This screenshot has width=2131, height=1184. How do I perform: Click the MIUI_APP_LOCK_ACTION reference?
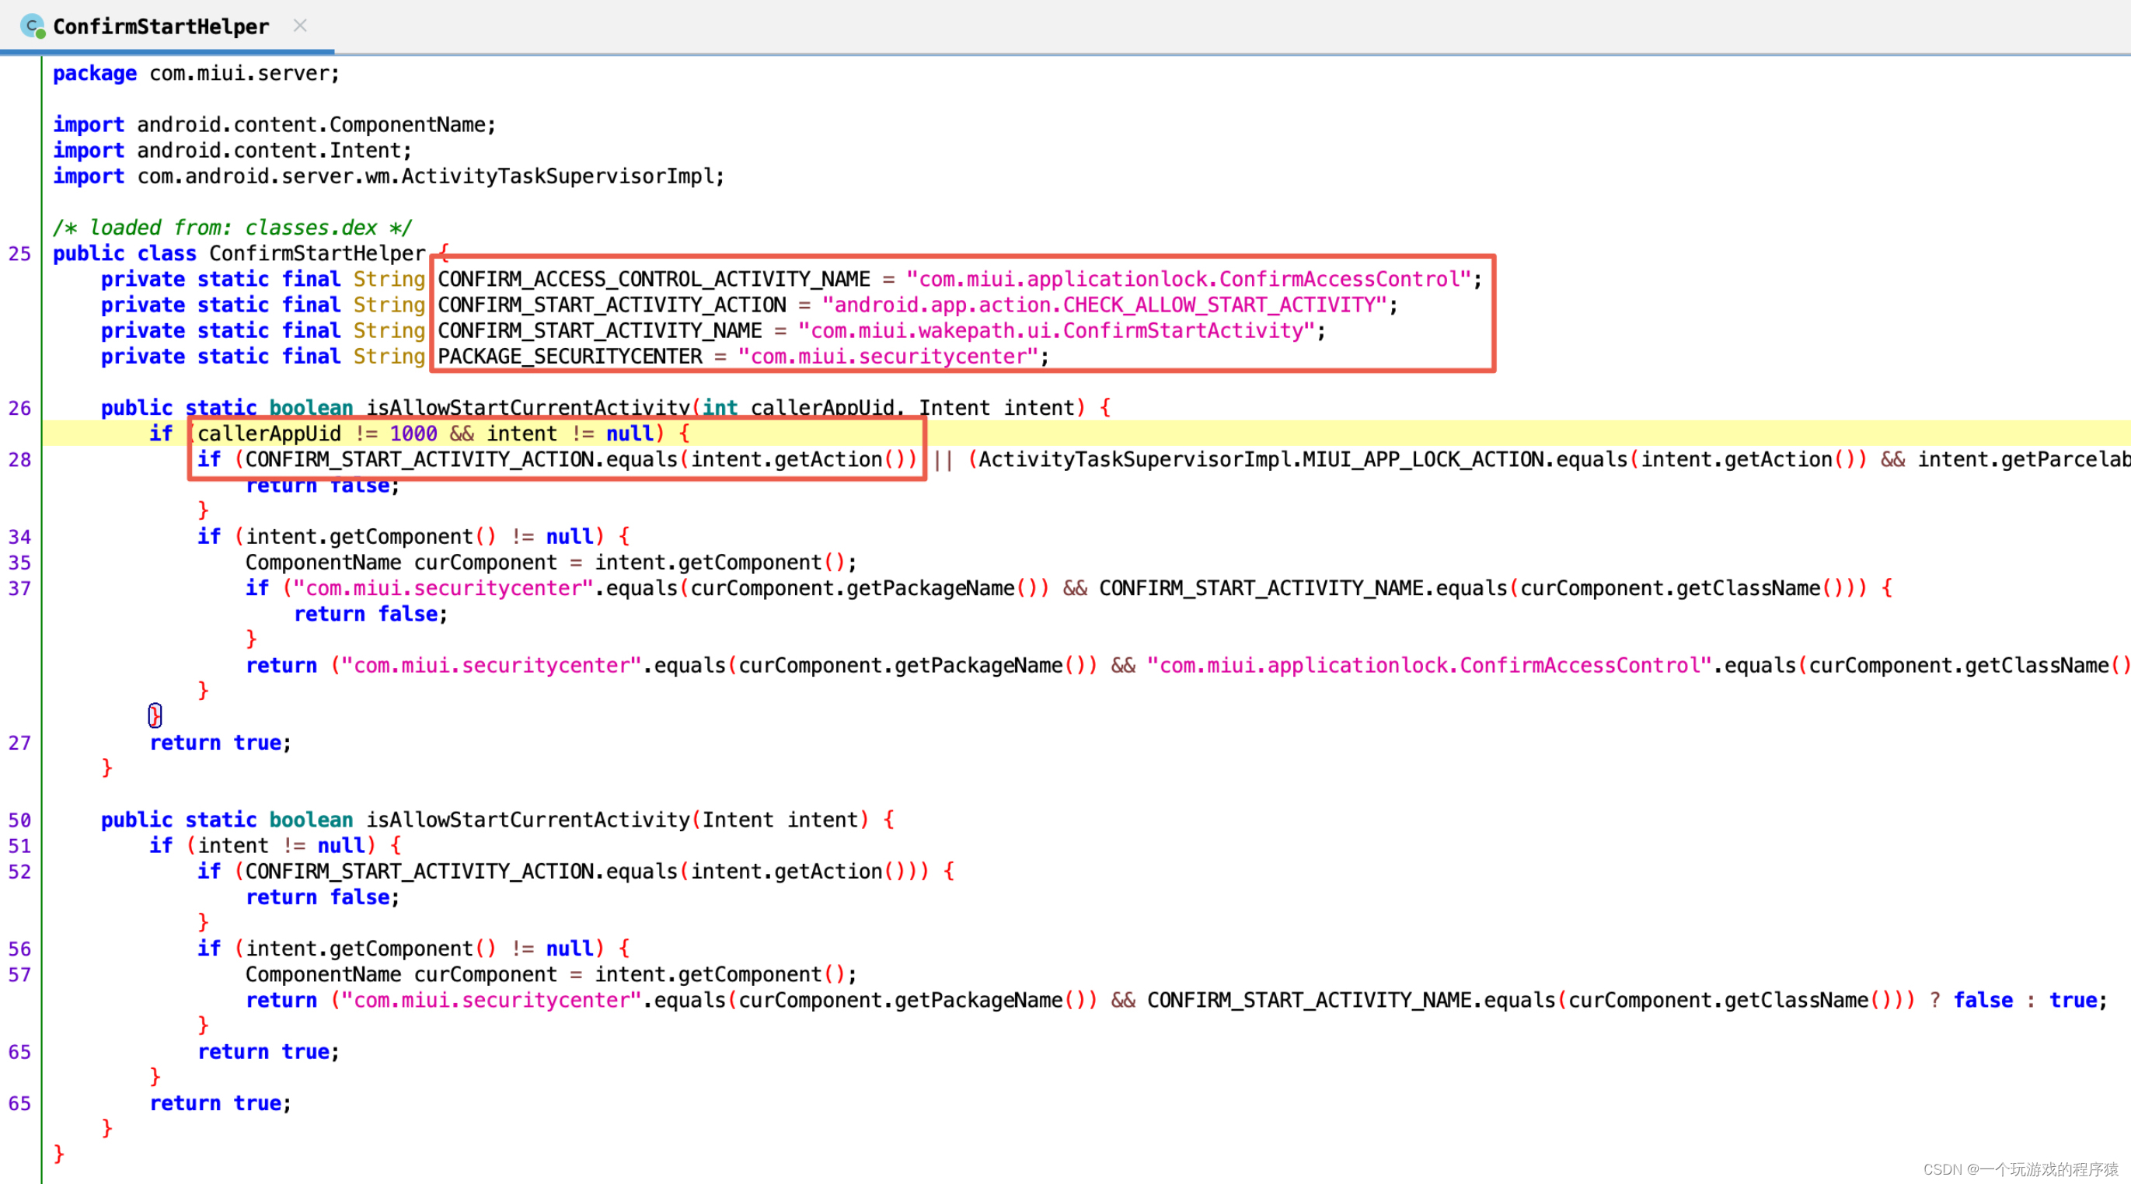coord(1423,460)
